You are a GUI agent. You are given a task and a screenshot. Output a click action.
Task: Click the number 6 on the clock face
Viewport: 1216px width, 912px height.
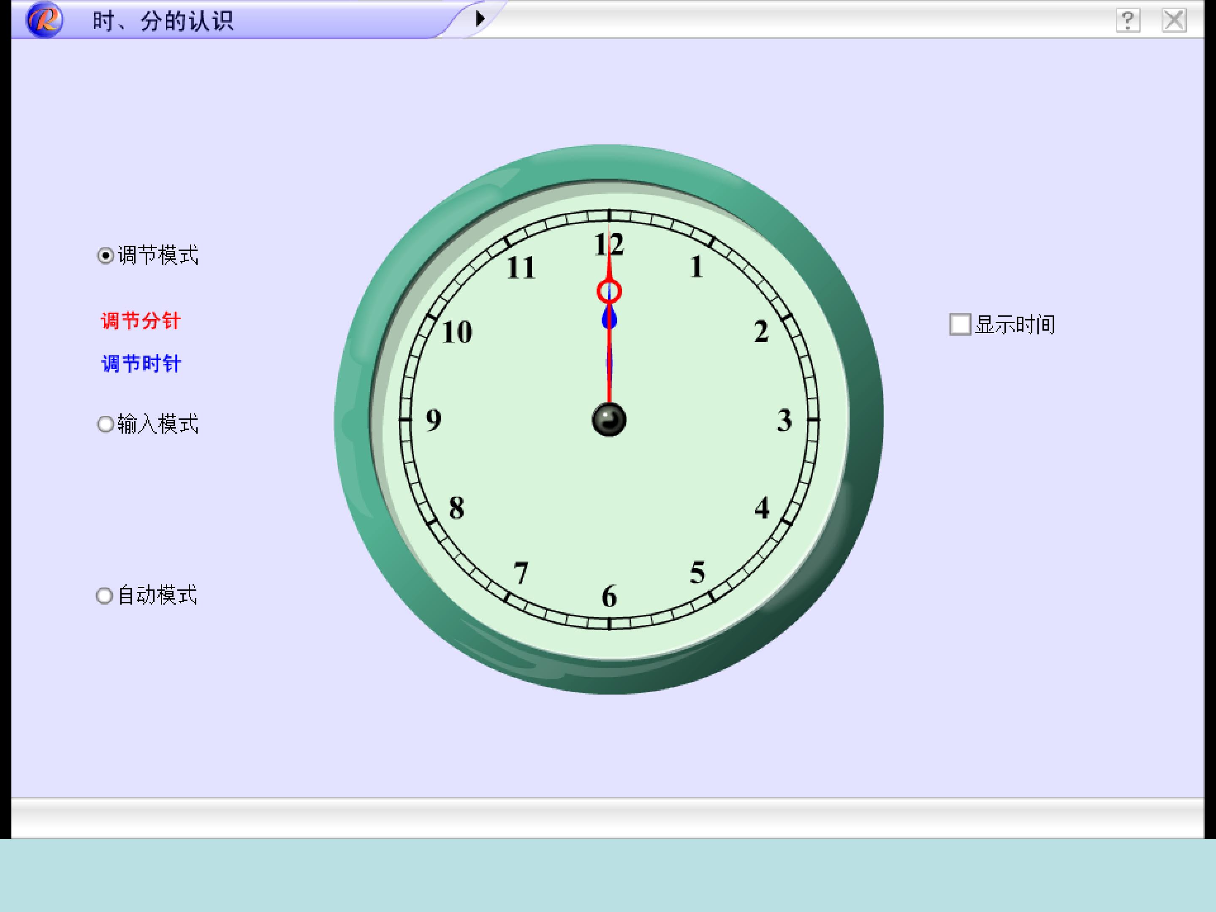pyautogui.click(x=609, y=597)
